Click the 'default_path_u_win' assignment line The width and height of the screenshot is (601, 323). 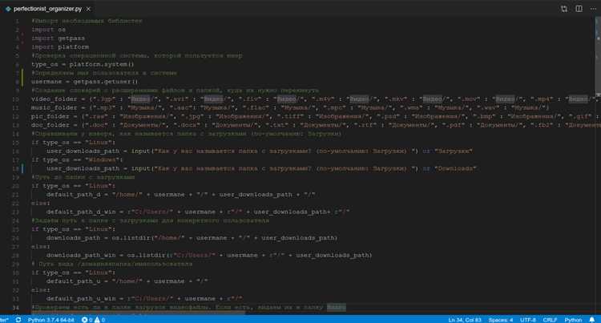point(144,298)
